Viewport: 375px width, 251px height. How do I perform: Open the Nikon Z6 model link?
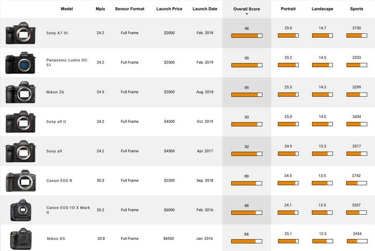(x=55, y=92)
